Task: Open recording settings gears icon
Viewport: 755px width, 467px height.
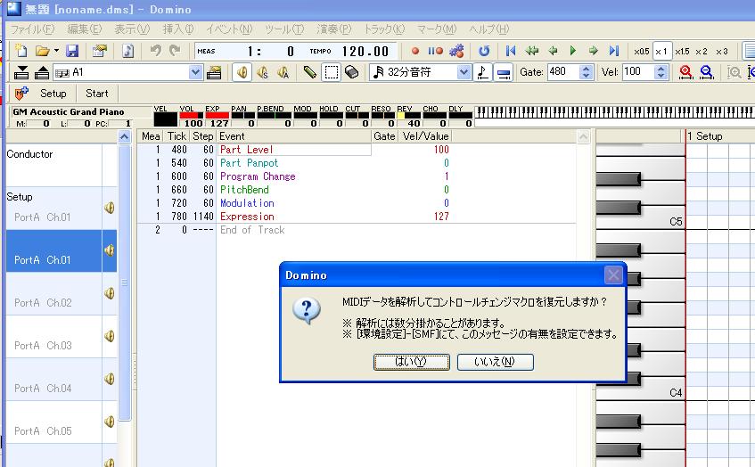Action: (x=456, y=51)
